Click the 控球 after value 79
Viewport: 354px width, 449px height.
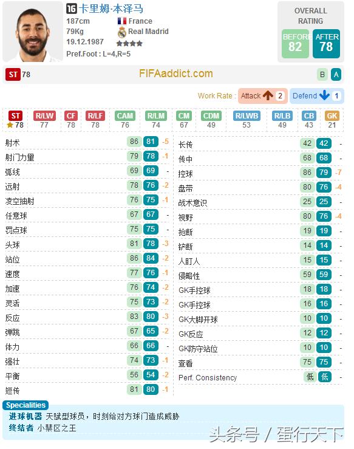coord(324,173)
